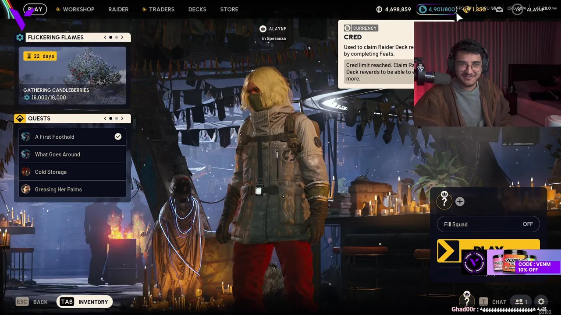The width and height of the screenshot is (561, 315).
Task: Switch to the RAIDER tab
Action: point(118,9)
